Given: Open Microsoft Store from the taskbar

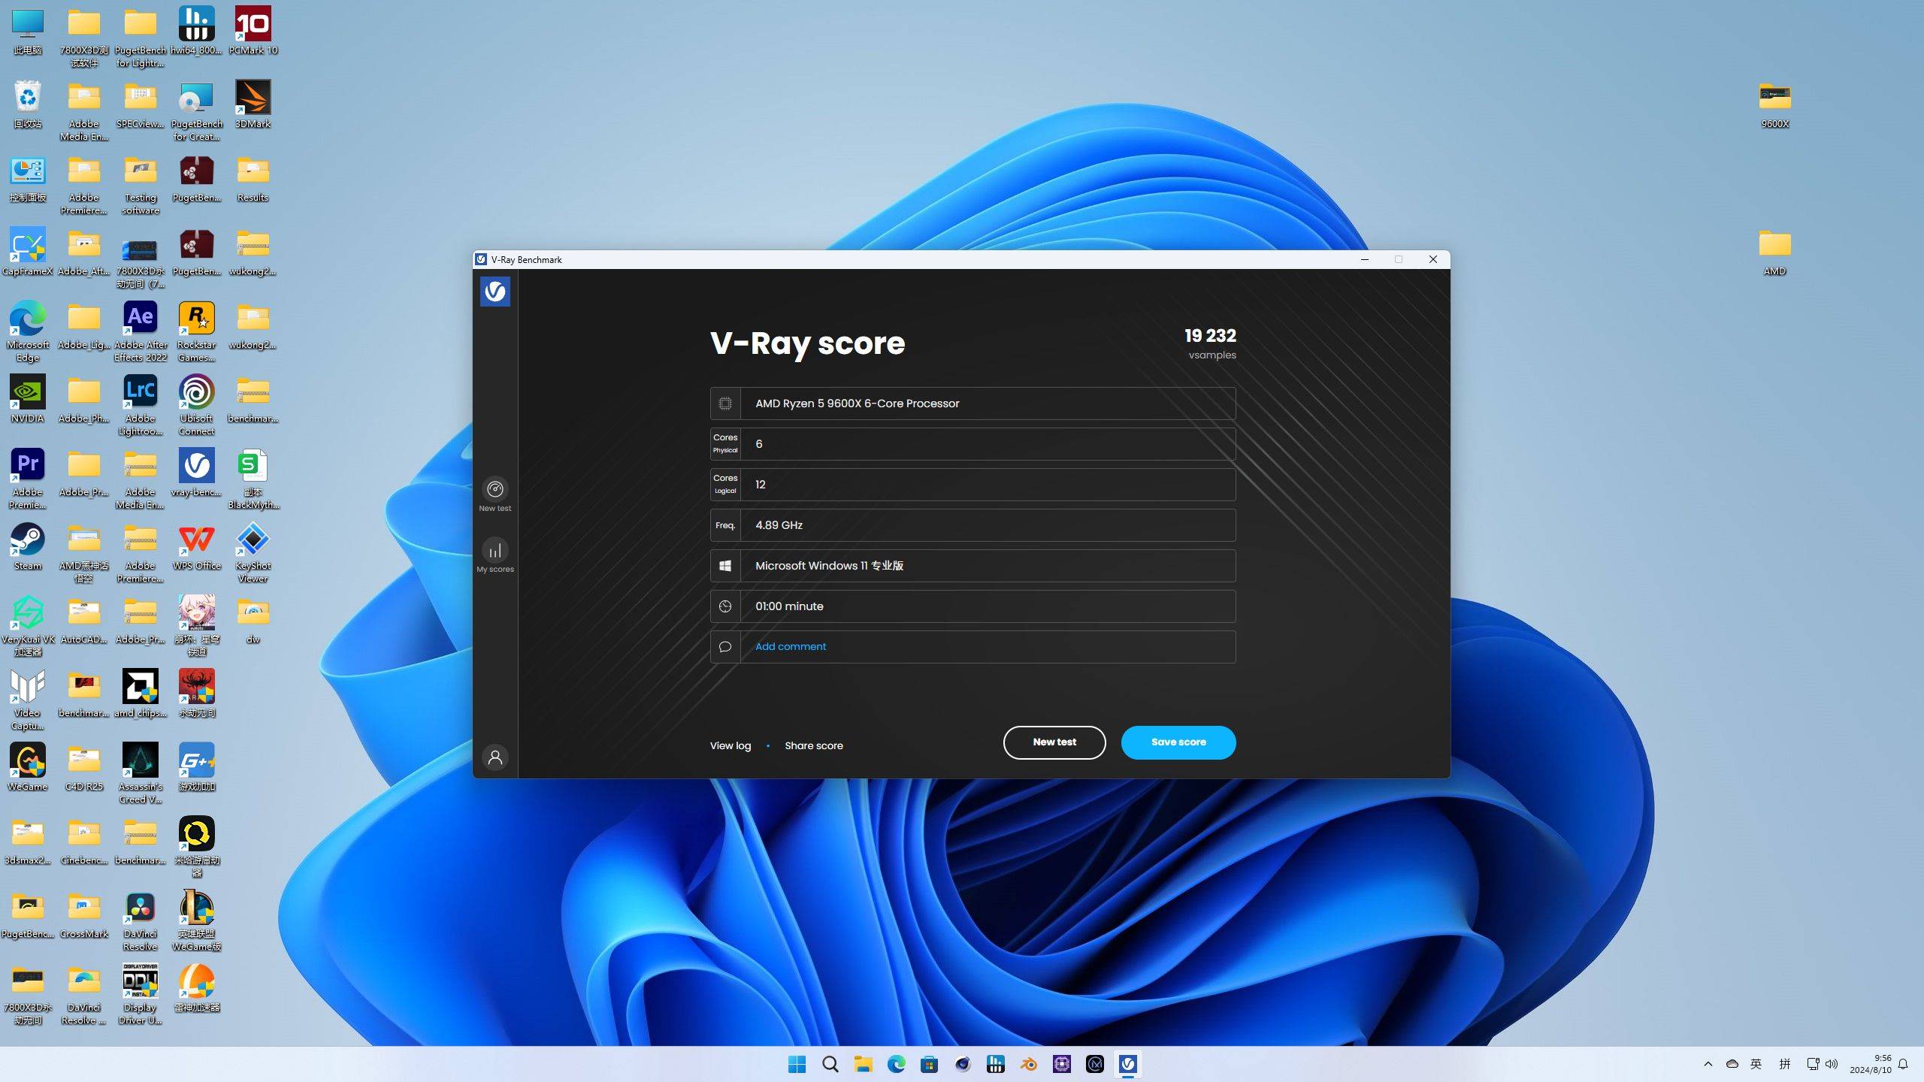Looking at the screenshot, I should pyautogui.click(x=929, y=1064).
